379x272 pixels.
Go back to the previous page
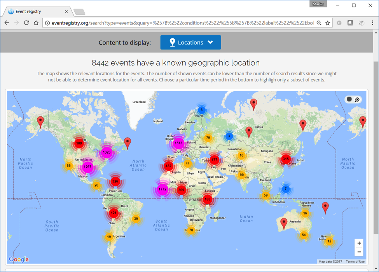[x=7, y=23]
